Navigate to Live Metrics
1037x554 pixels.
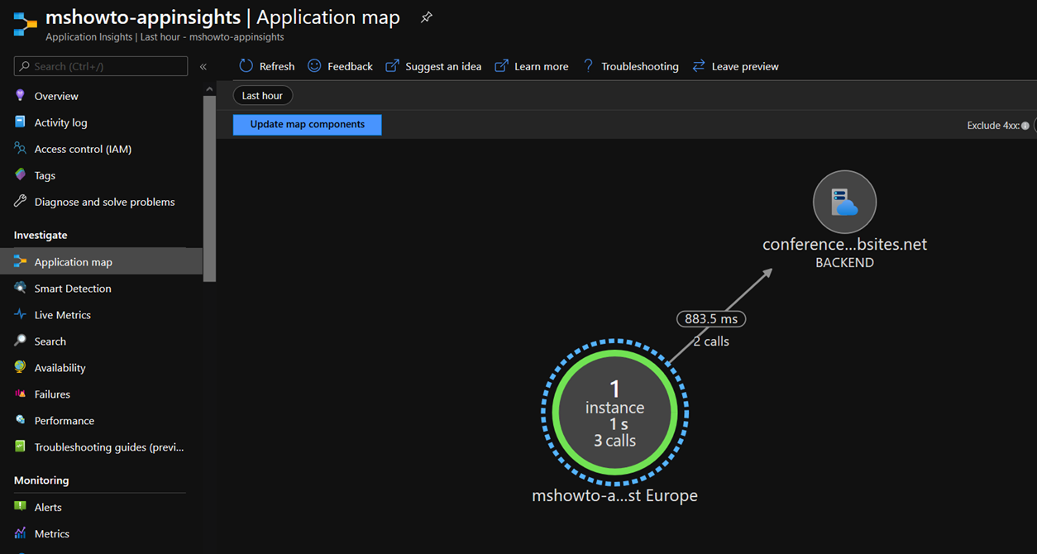pos(63,314)
